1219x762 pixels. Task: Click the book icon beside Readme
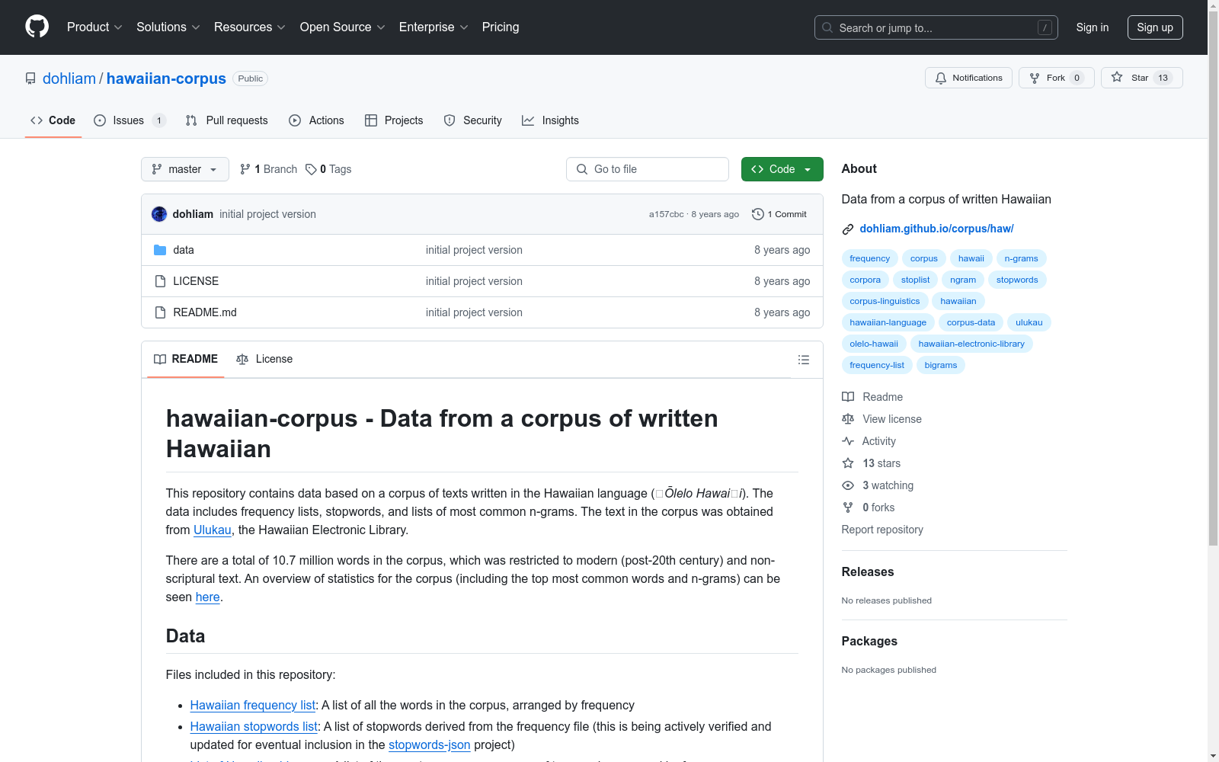coord(848,397)
